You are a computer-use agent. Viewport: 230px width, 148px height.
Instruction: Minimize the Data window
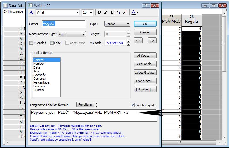click(205, 5)
